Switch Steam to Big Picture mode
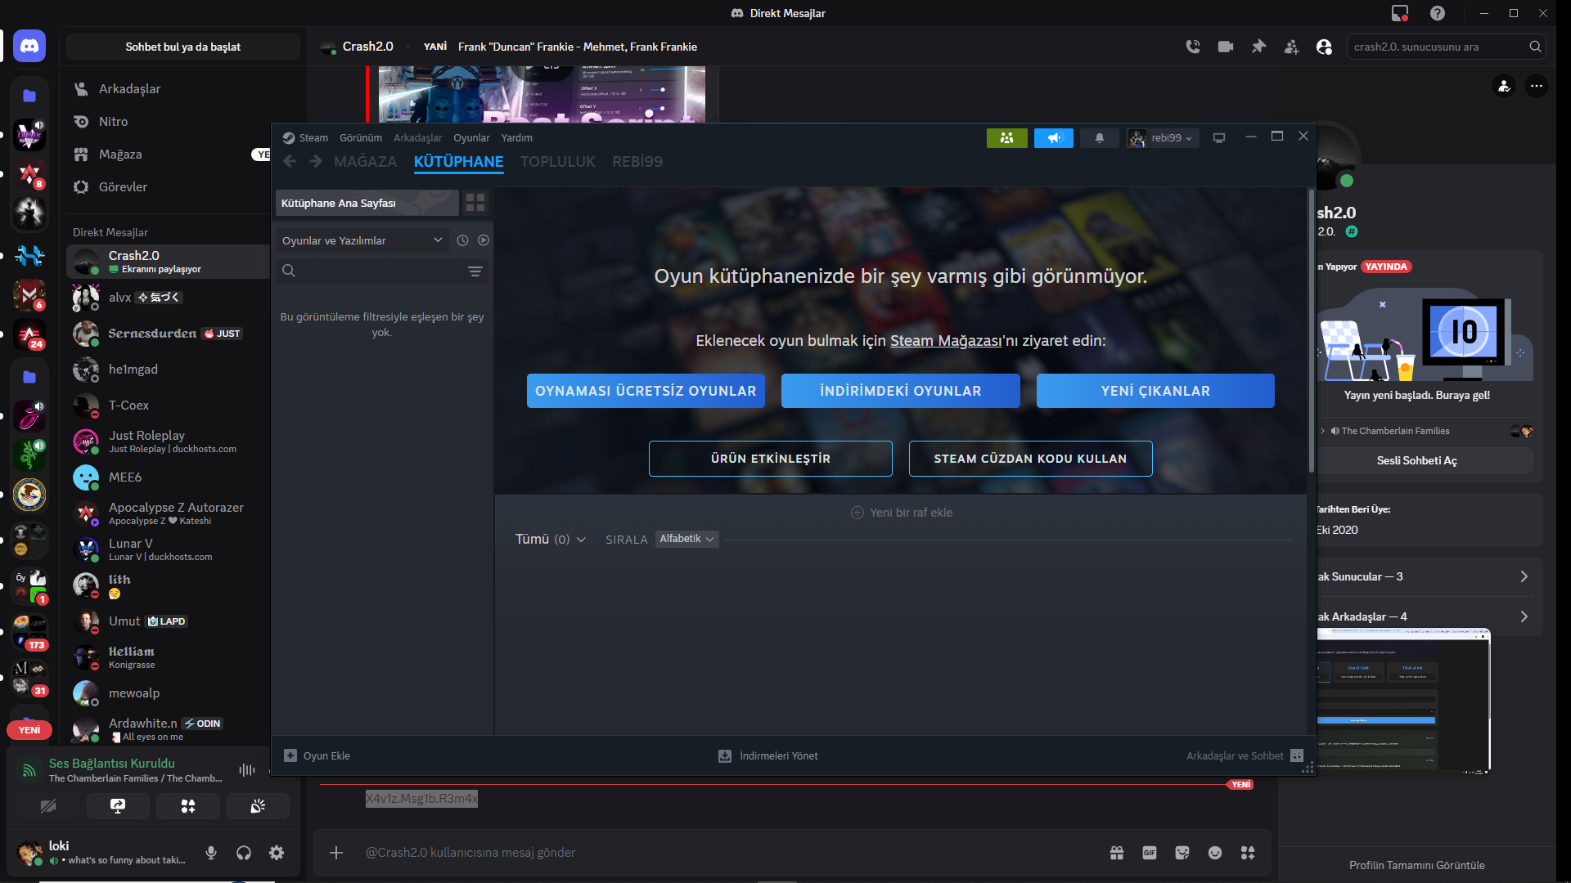Viewport: 1571px width, 883px height. (1219, 138)
